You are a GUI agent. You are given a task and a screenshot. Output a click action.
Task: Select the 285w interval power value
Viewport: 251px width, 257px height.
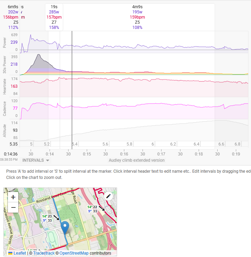point(54,12)
